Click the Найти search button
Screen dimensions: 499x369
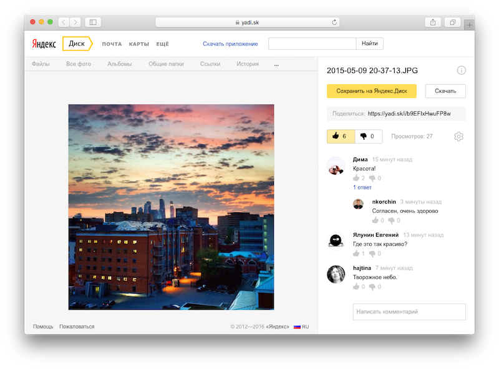pyautogui.click(x=369, y=43)
